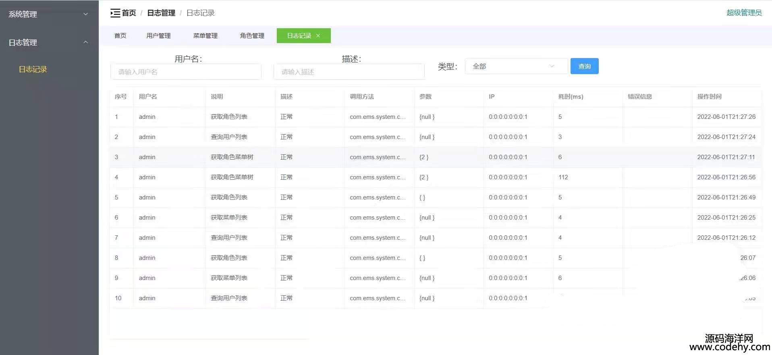The image size is (772, 355).
Task: Click the 超级管理员 user link
Action: [x=744, y=12]
